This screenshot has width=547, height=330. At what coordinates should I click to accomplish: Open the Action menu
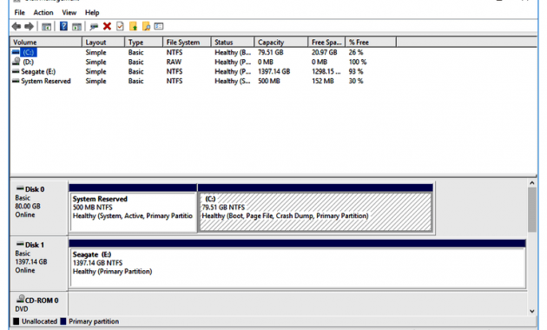43,12
